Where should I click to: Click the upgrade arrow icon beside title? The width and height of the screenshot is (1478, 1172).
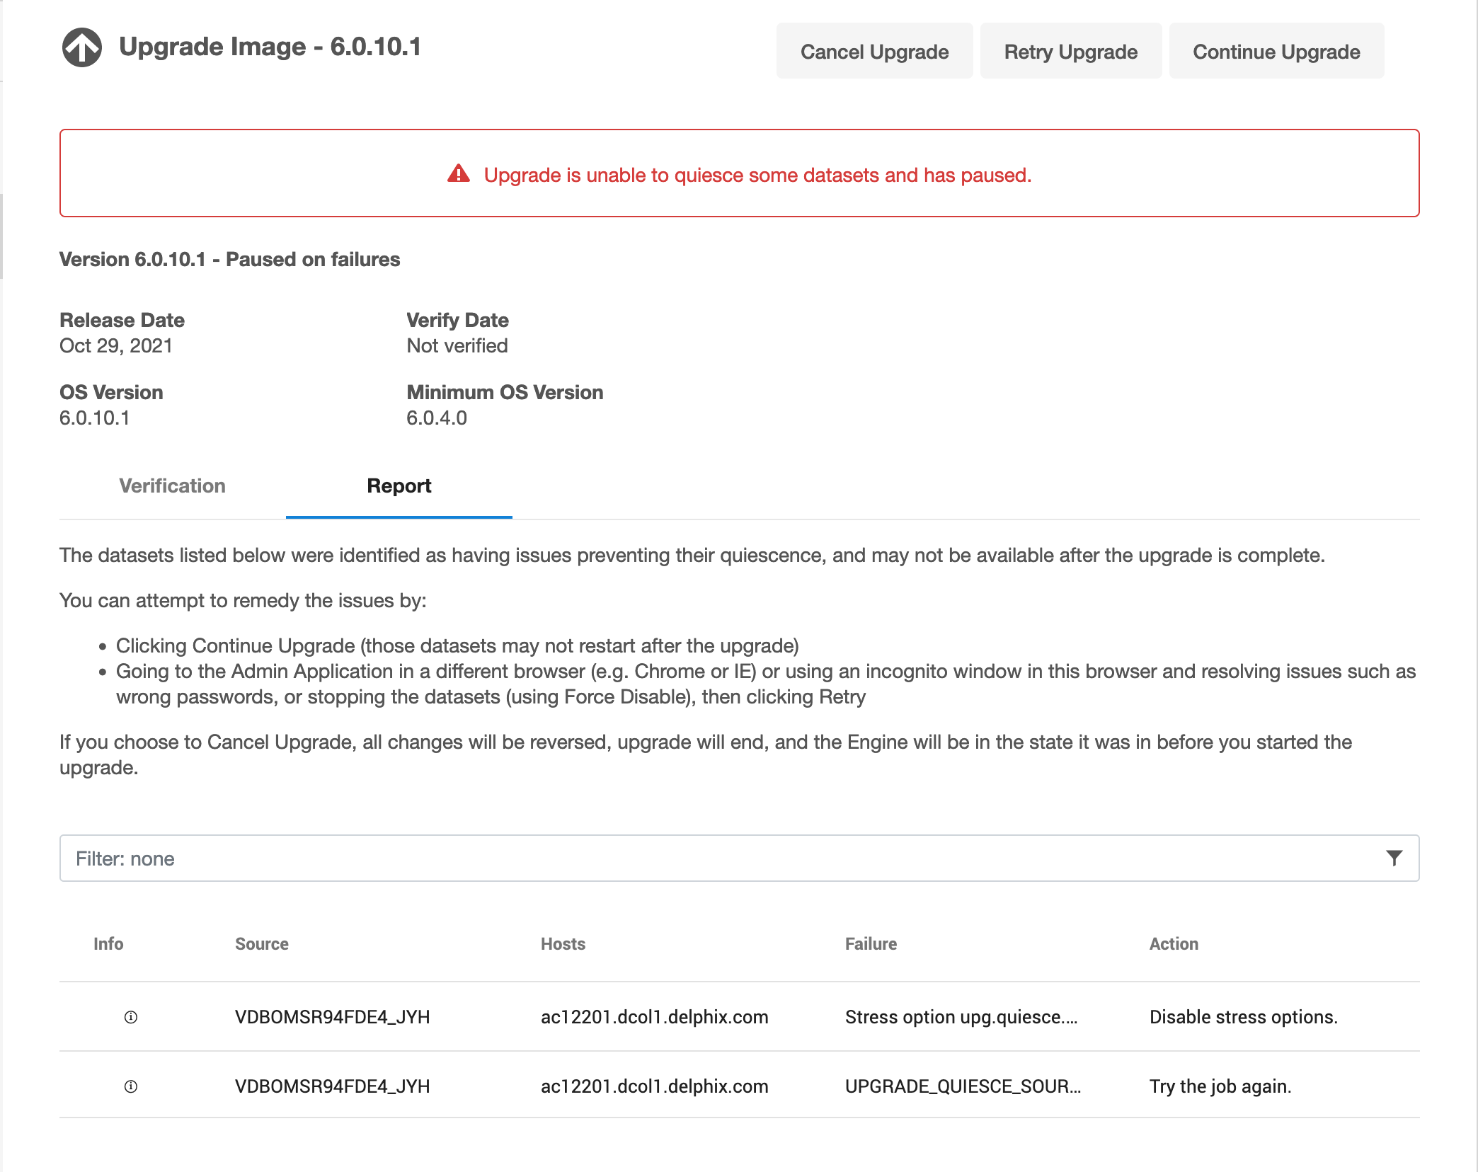pos(82,47)
